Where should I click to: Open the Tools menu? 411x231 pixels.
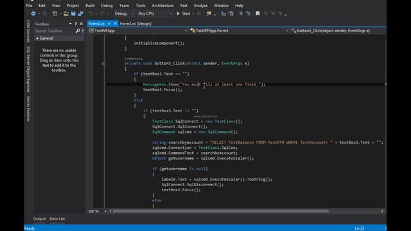pyautogui.click(x=141, y=6)
